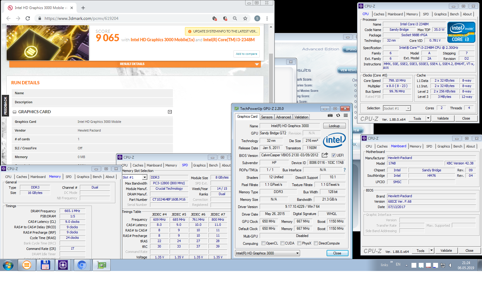Viewport: 482px width, 299px height.
Task: Open Chromium taskbar icon
Action: pos(82,265)
